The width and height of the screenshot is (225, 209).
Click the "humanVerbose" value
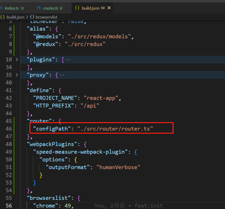(118, 167)
